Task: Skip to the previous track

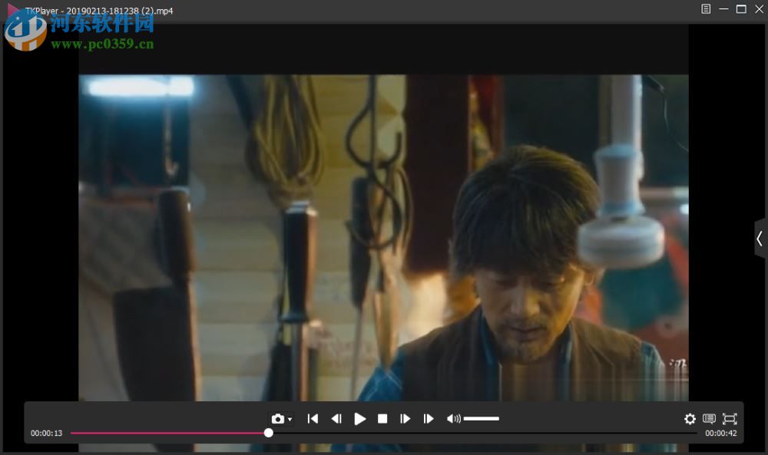Action: click(313, 419)
